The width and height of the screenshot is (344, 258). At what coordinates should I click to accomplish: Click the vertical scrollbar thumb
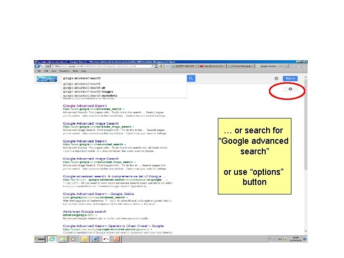pos(306,125)
